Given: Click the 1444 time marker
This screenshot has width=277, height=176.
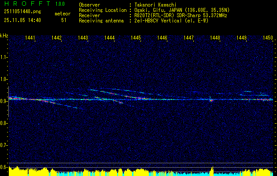Looking at the screenshot, I should pyautogui.click(x=110, y=37).
